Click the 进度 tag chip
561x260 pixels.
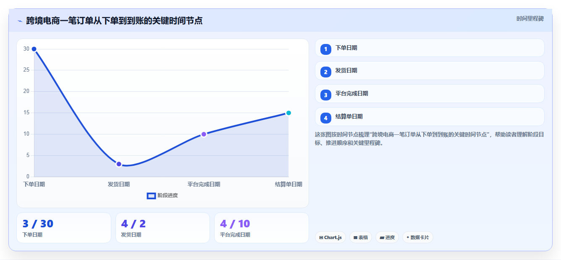387,237
